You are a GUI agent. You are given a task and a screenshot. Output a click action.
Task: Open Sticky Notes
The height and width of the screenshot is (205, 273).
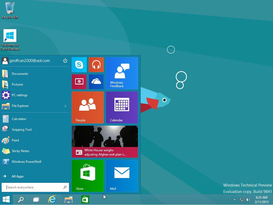tap(35, 151)
